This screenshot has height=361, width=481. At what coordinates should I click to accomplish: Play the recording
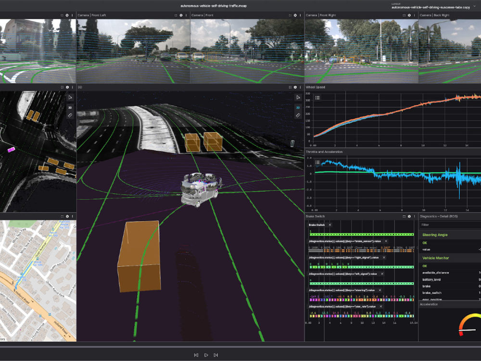point(206,355)
